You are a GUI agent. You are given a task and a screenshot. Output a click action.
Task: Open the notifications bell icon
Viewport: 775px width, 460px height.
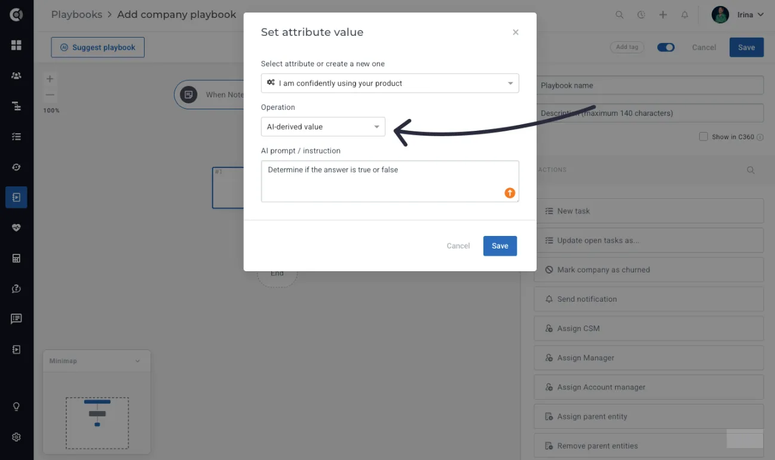685,15
